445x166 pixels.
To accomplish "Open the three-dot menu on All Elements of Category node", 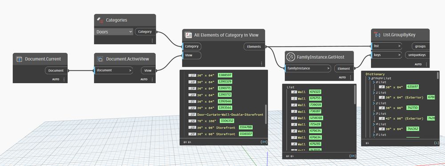I will click(261, 64).
